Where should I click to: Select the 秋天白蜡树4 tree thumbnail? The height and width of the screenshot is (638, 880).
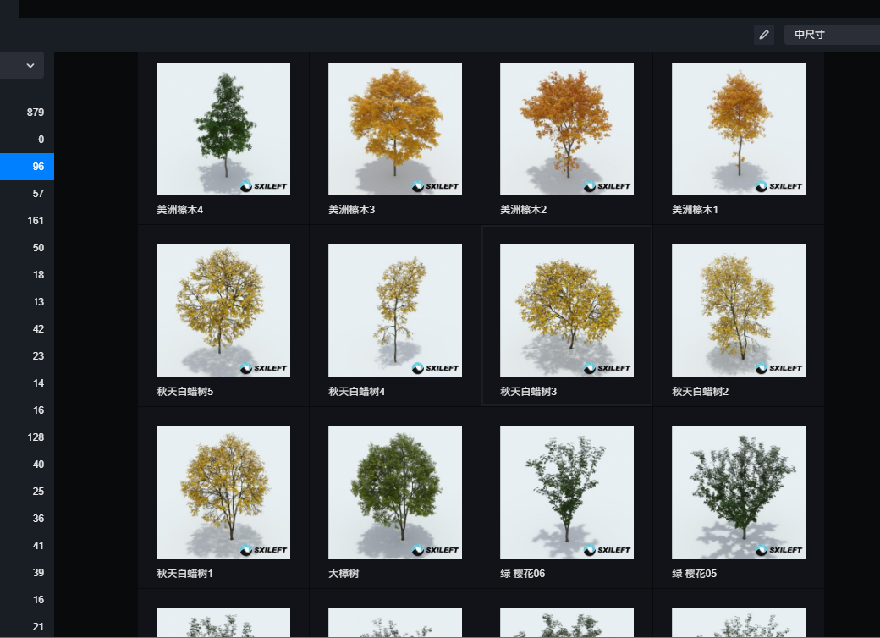395,311
